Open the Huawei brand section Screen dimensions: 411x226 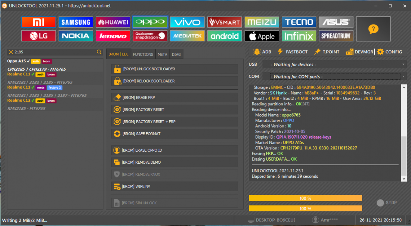[x=113, y=22]
